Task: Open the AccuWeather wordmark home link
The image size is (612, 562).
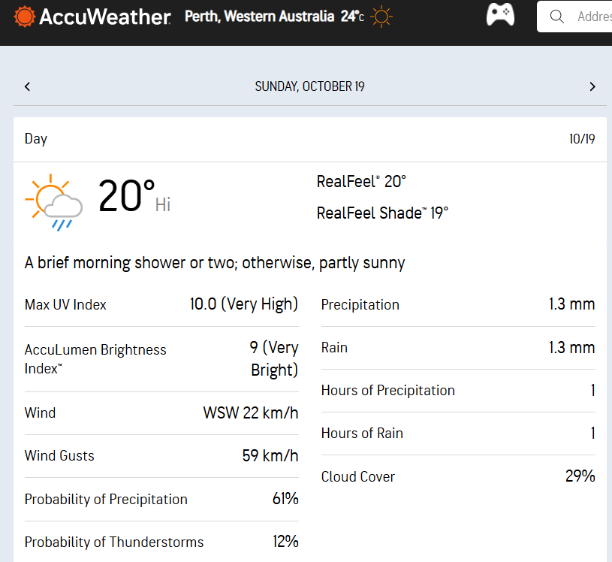Action: pos(104,17)
